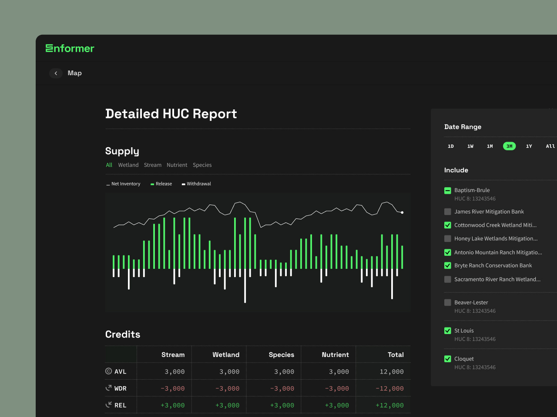Click the Net Inventory legend marker
The width and height of the screenshot is (557, 417).
[x=108, y=185]
